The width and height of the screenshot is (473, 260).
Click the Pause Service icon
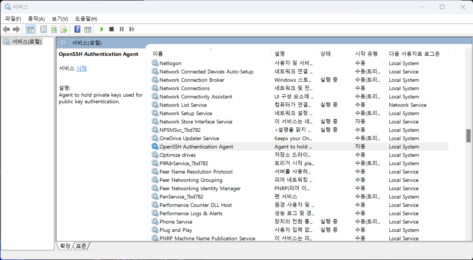tap(121, 29)
